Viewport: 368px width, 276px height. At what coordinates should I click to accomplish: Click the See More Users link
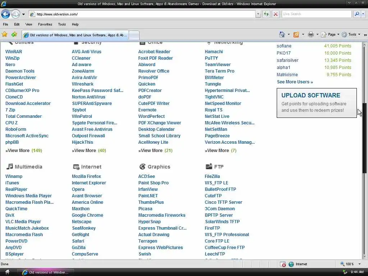295,82
